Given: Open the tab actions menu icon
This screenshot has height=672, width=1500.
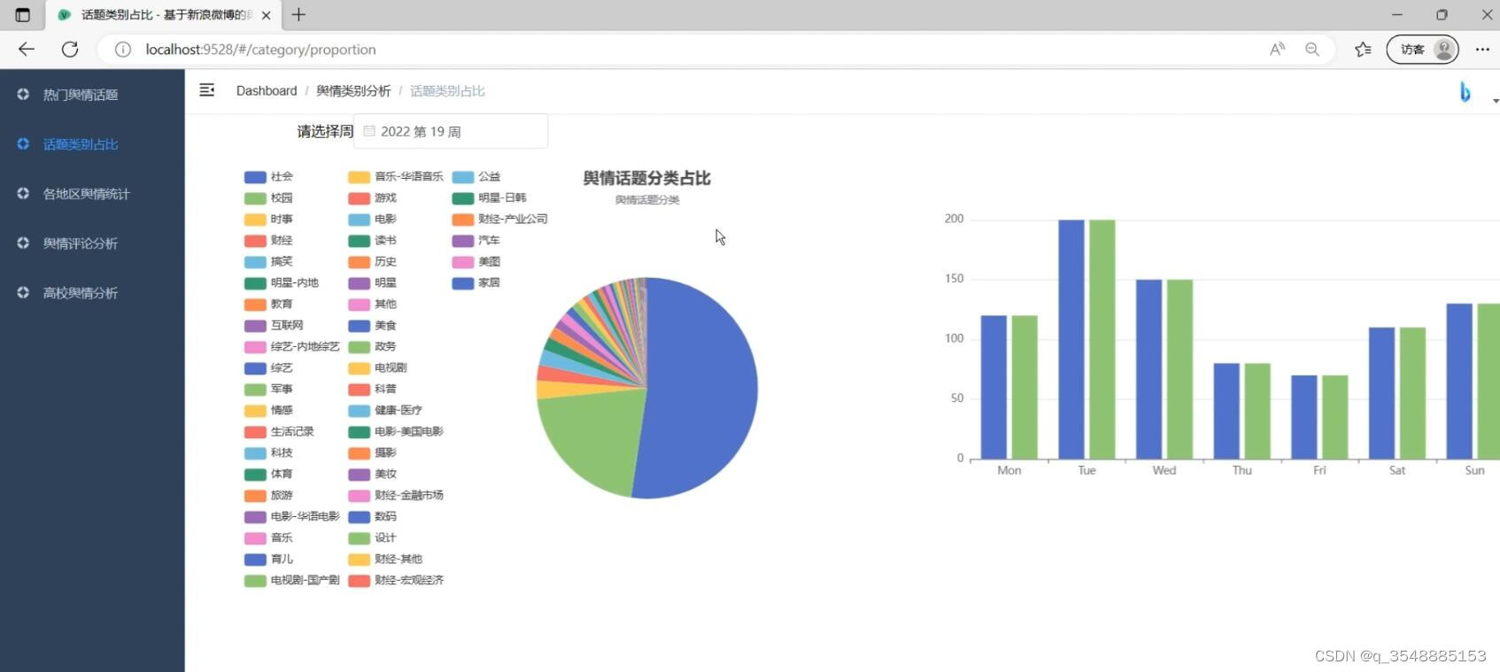Looking at the screenshot, I should (23, 15).
